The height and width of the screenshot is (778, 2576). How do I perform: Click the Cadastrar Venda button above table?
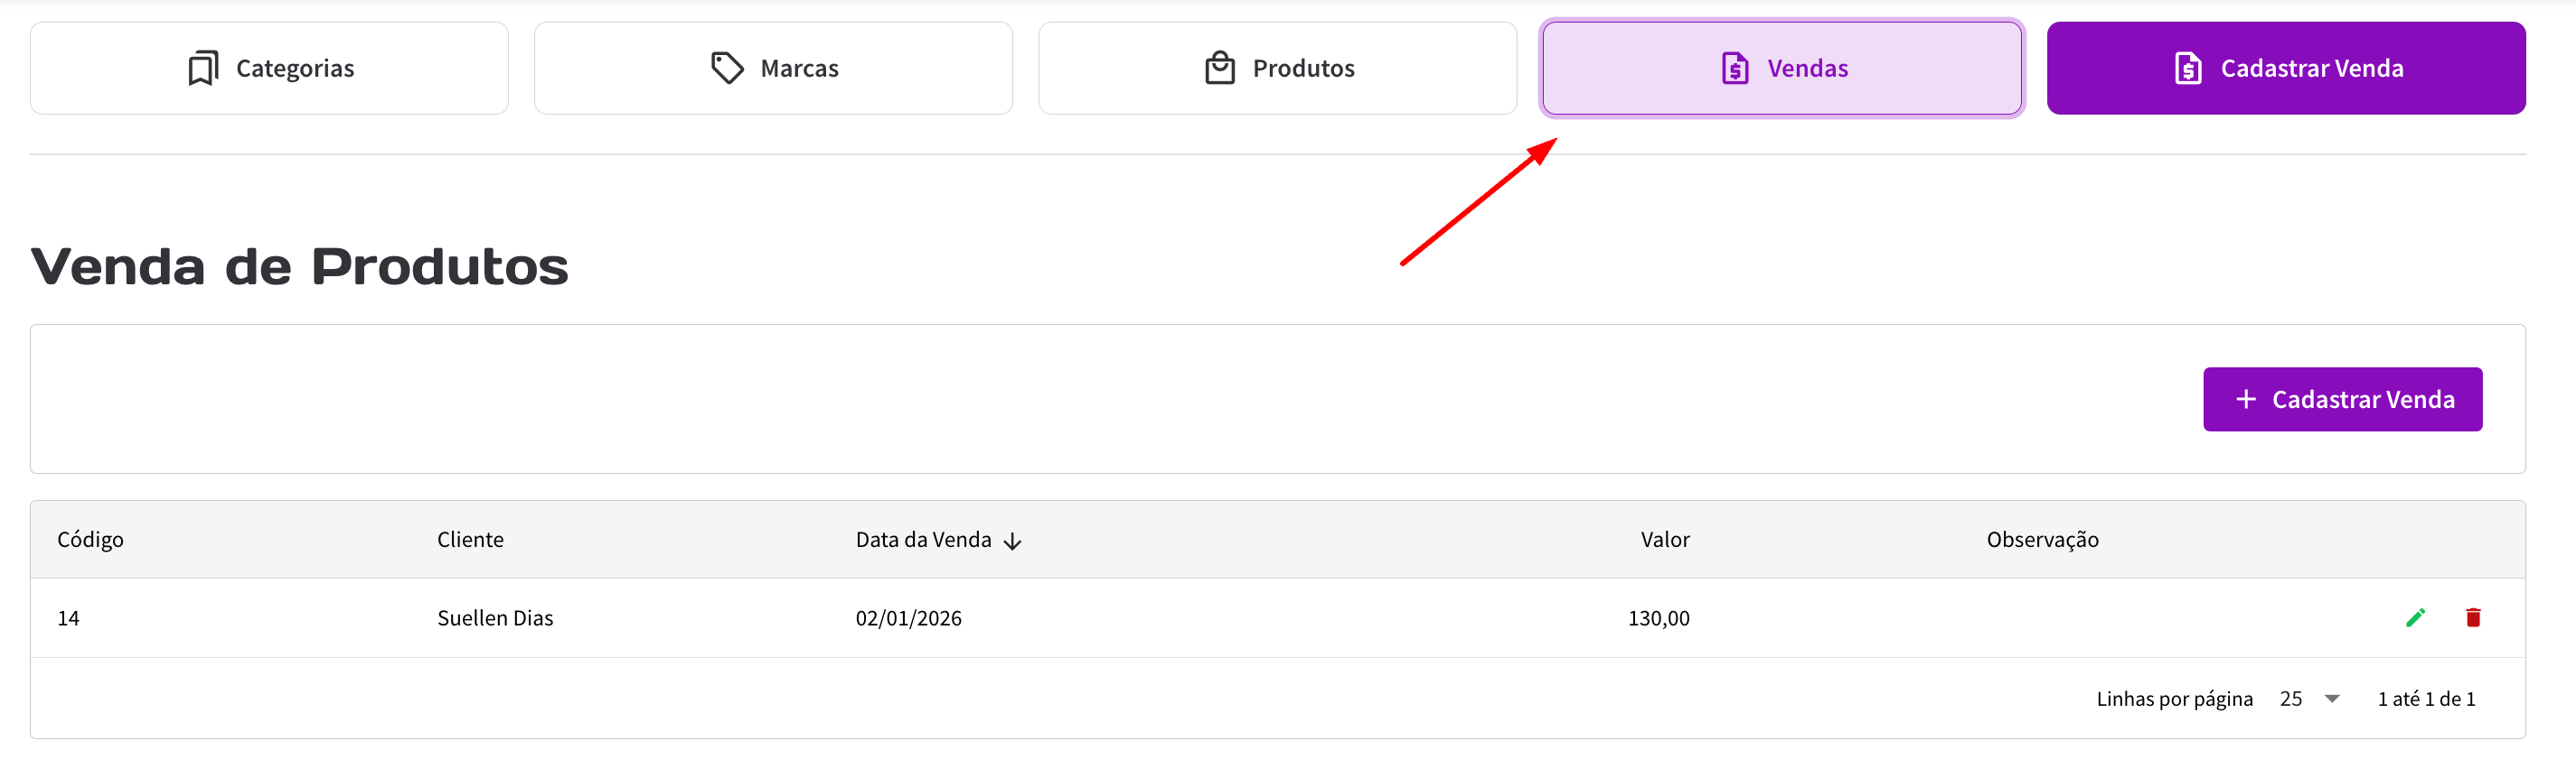(x=2342, y=400)
